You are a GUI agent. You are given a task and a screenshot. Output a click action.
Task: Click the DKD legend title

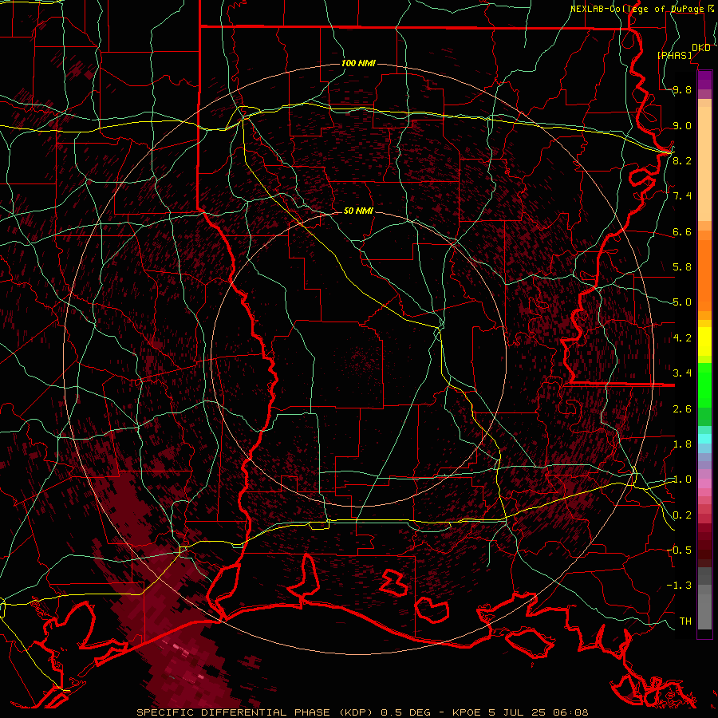click(x=700, y=48)
